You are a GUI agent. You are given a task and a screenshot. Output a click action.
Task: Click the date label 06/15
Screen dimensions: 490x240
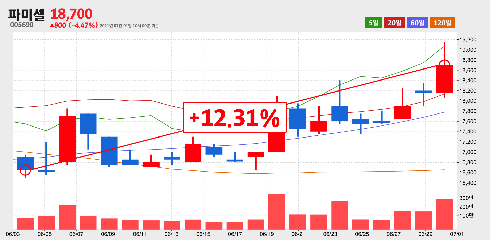(x=203, y=234)
